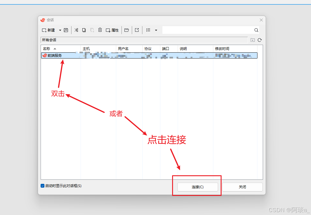The width and height of the screenshot is (311, 215).
Task: Click the 关闭 button
Action: tap(242, 187)
